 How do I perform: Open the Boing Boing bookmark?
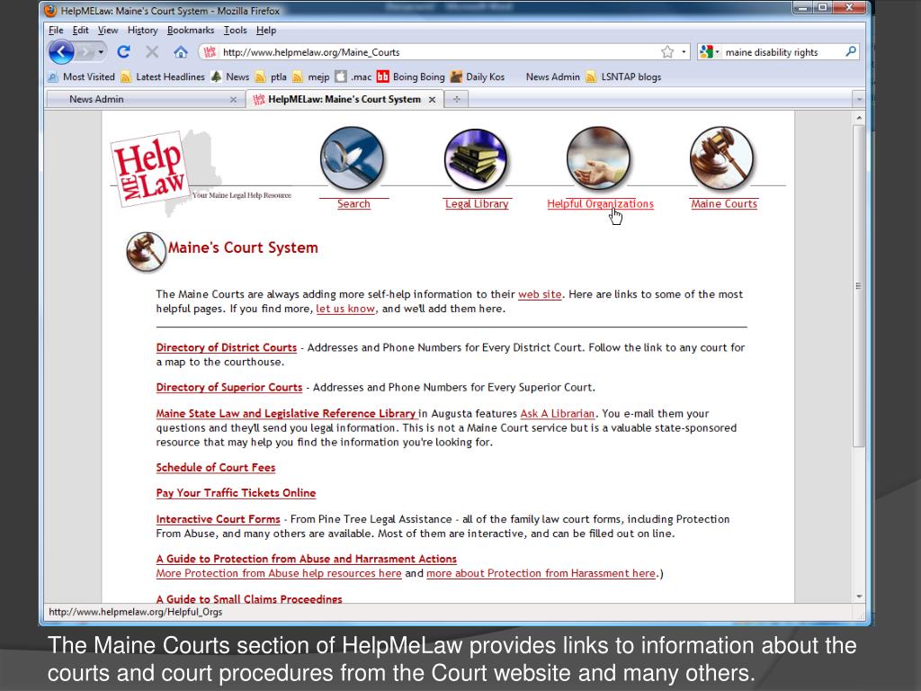coord(410,77)
